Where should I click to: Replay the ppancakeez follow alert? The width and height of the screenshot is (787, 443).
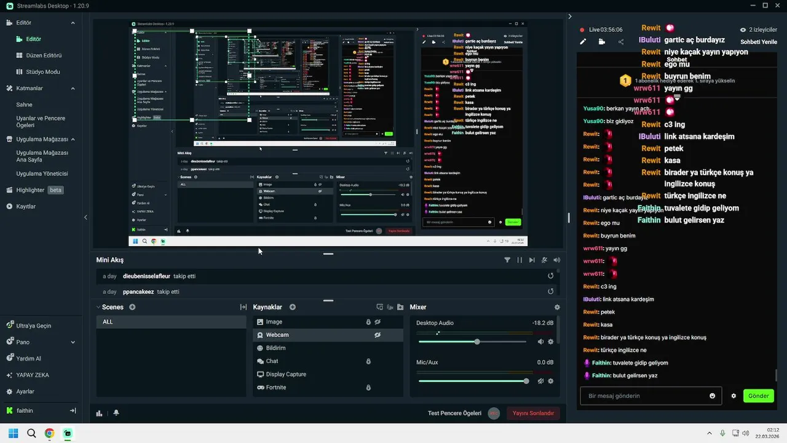[550, 292]
